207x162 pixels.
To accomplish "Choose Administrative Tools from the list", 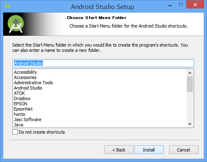I will click(33, 83).
